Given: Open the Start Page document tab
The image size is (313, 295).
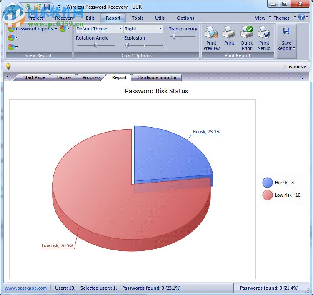Looking at the screenshot, I should click(x=34, y=77).
